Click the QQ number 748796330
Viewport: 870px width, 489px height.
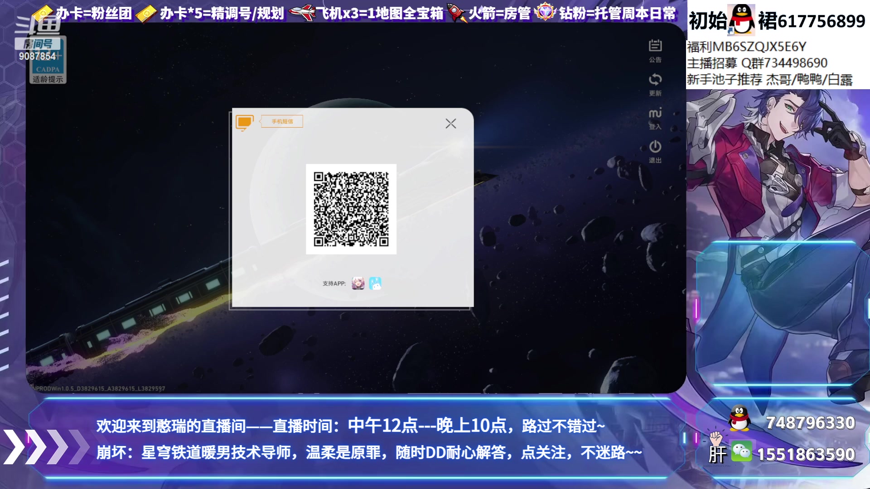810,422
